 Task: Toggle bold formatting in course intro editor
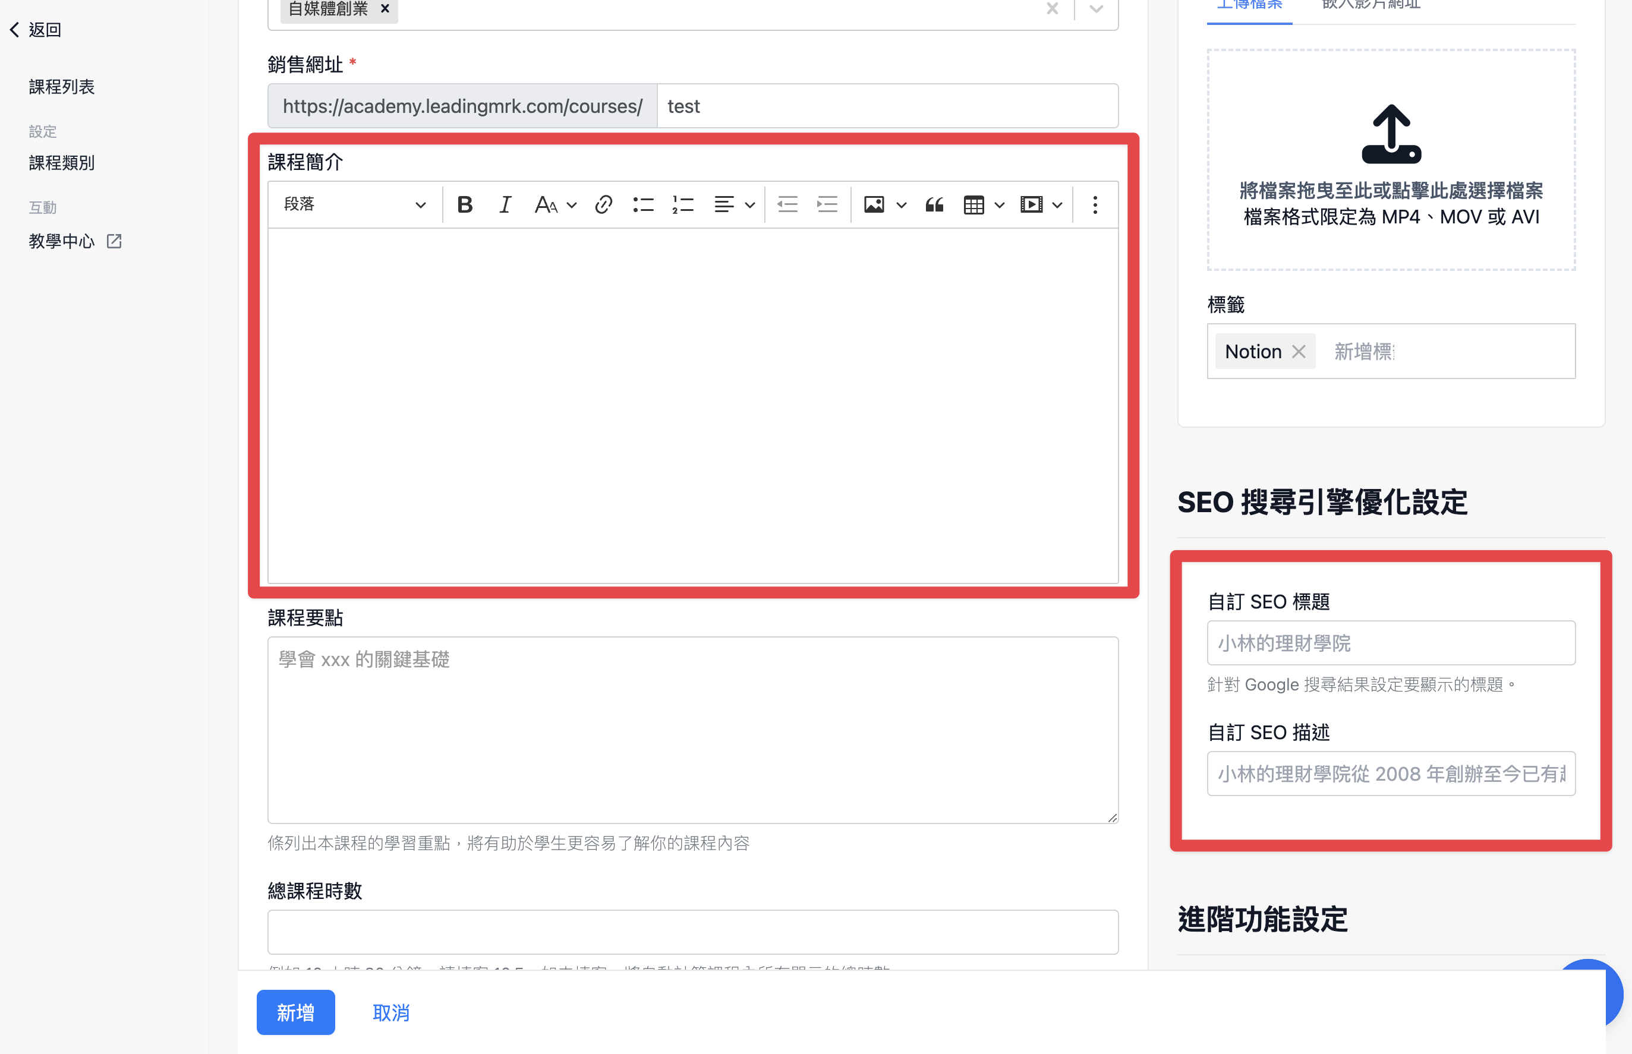(x=465, y=204)
